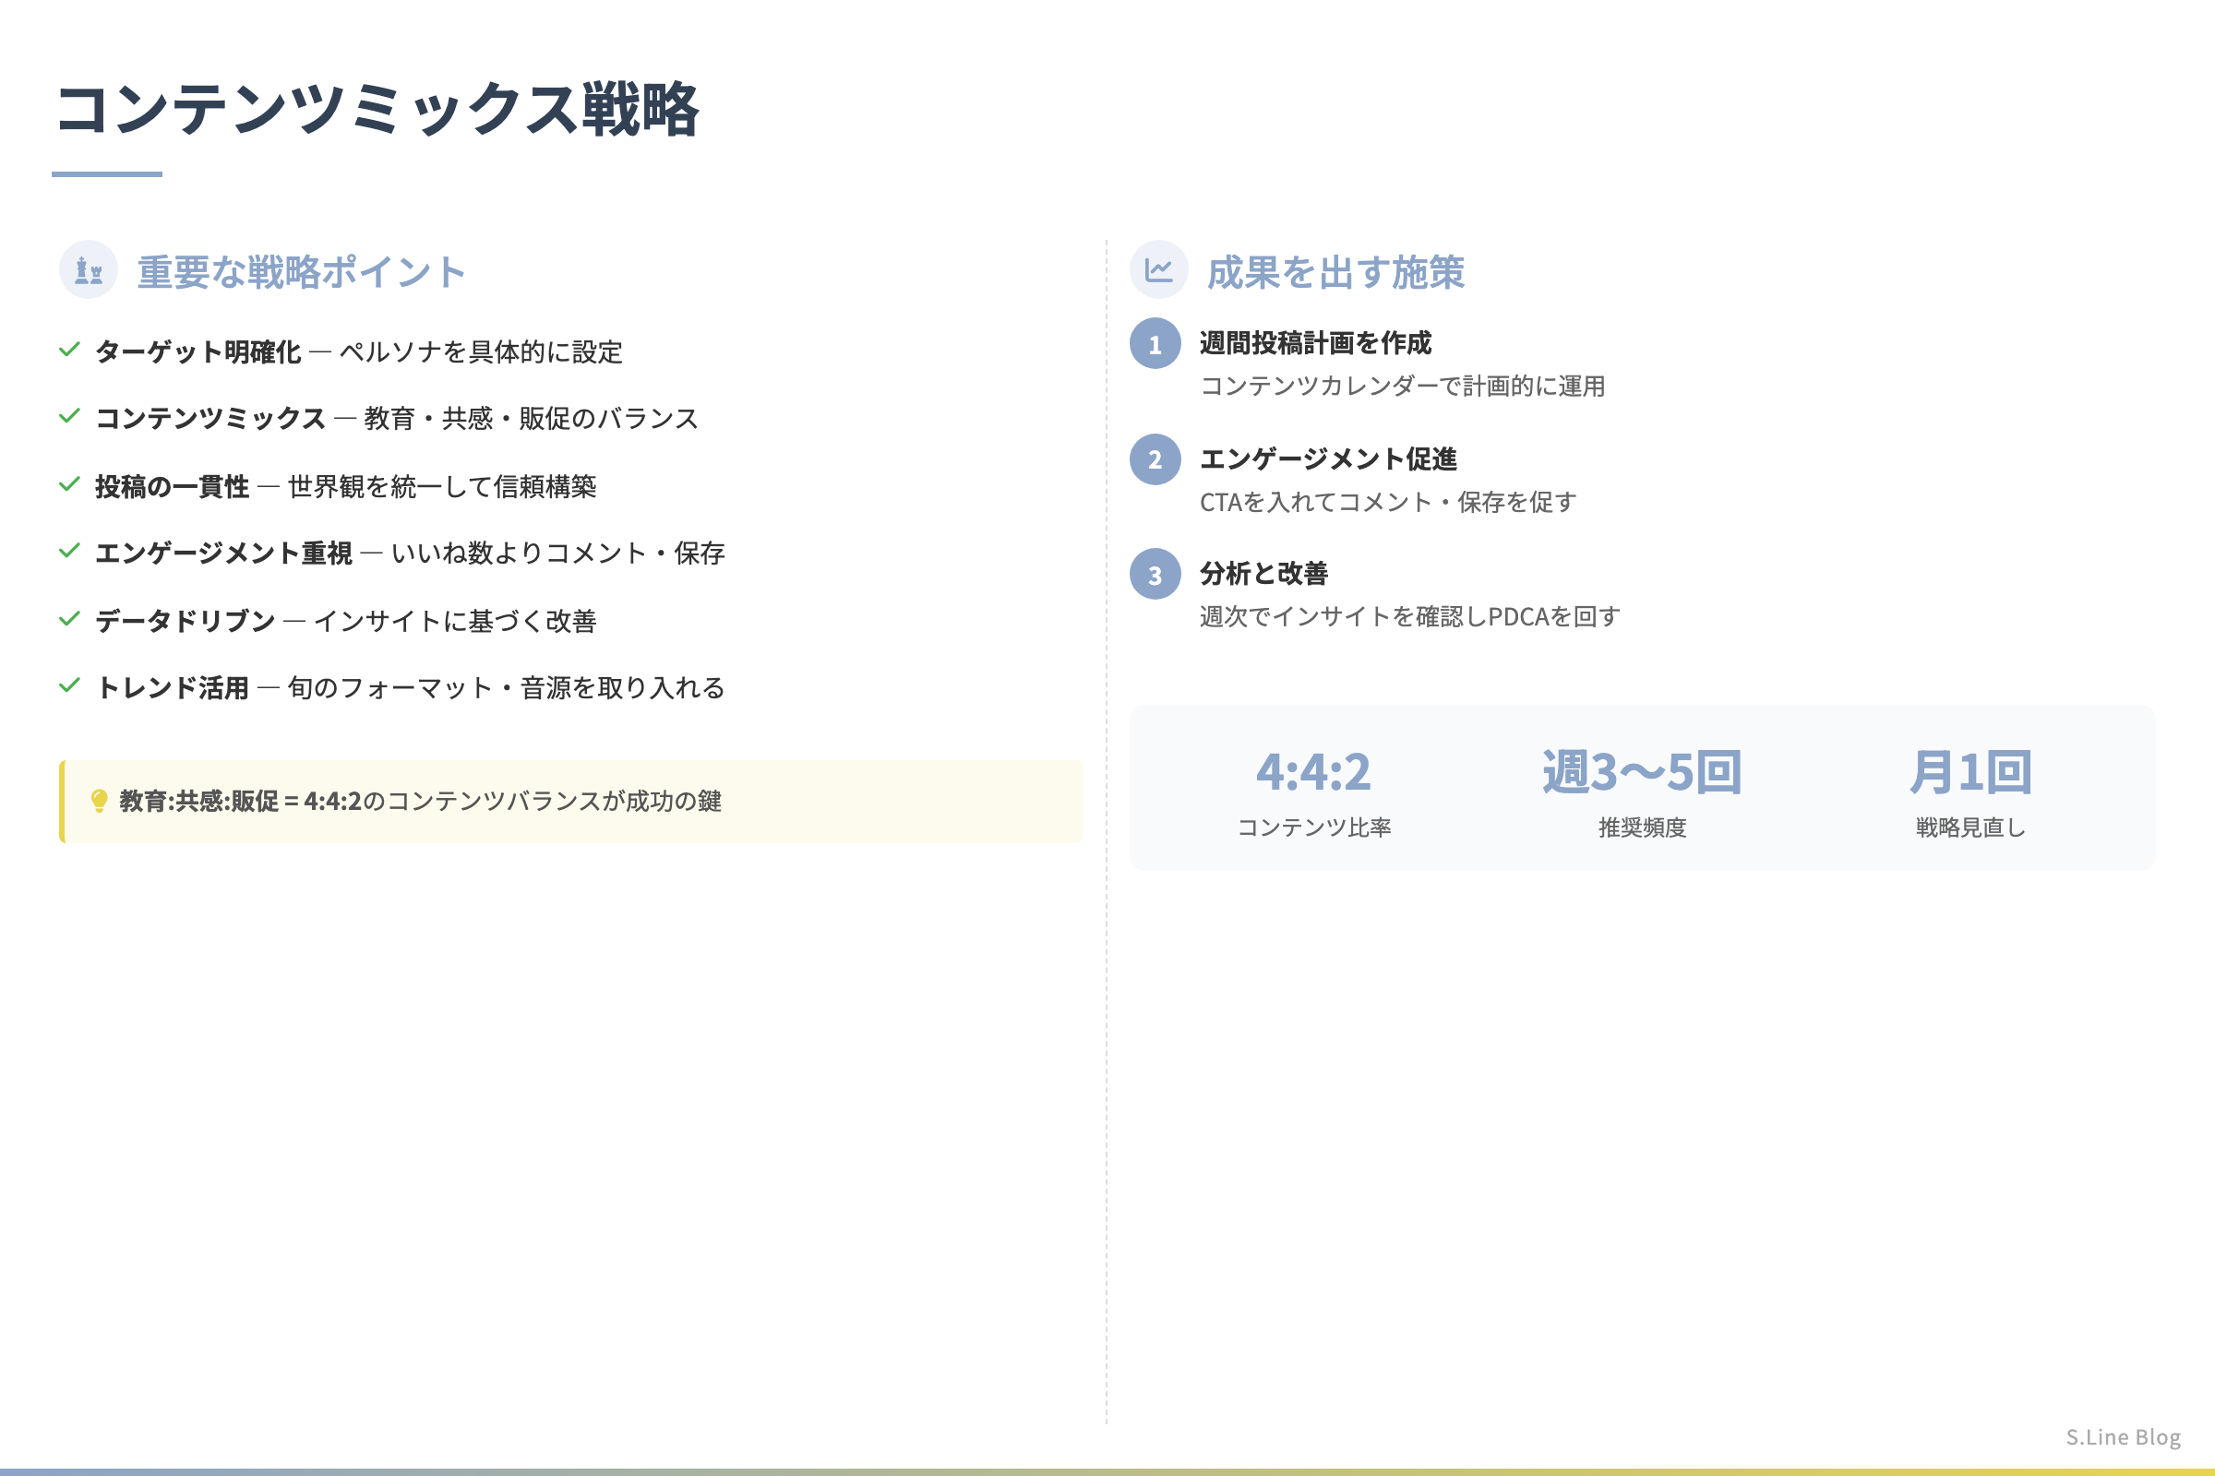
Task: Click the heading 成果を出す施策
Action: click(1335, 272)
